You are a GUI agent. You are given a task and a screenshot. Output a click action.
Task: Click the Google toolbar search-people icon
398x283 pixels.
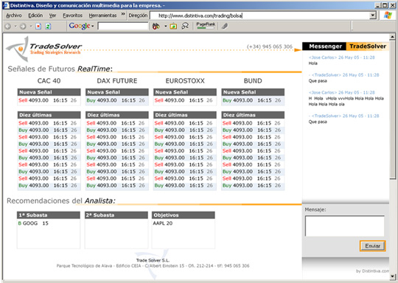tap(185, 26)
